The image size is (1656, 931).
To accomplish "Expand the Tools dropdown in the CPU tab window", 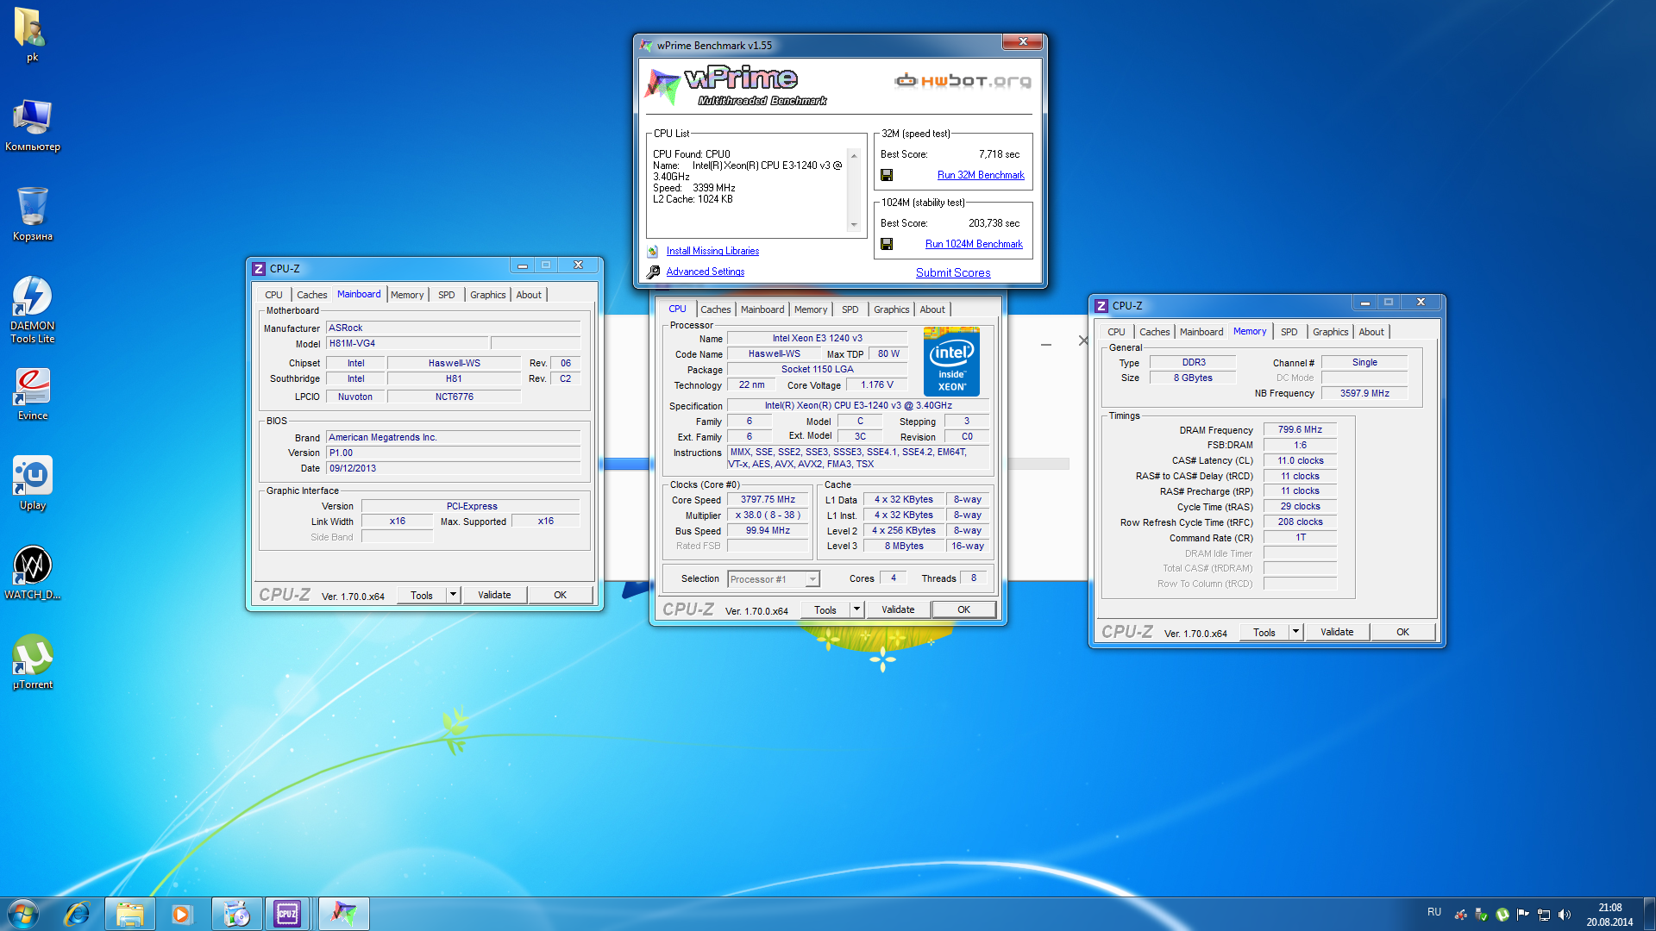I will [x=856, y=609].
